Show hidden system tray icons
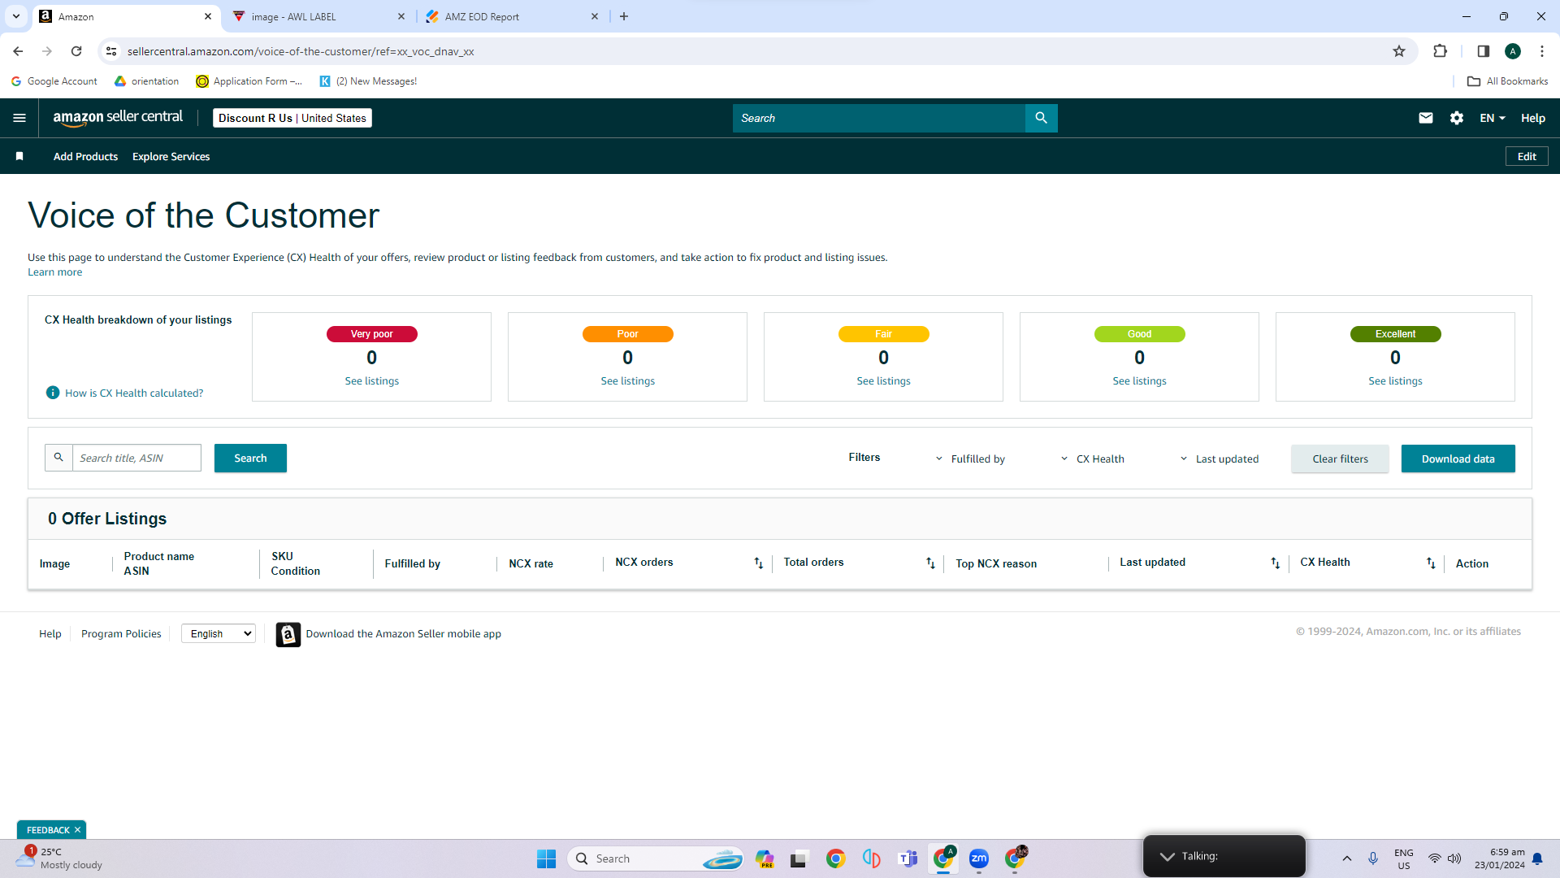 pyautogui.click(x=1346, y=858)
